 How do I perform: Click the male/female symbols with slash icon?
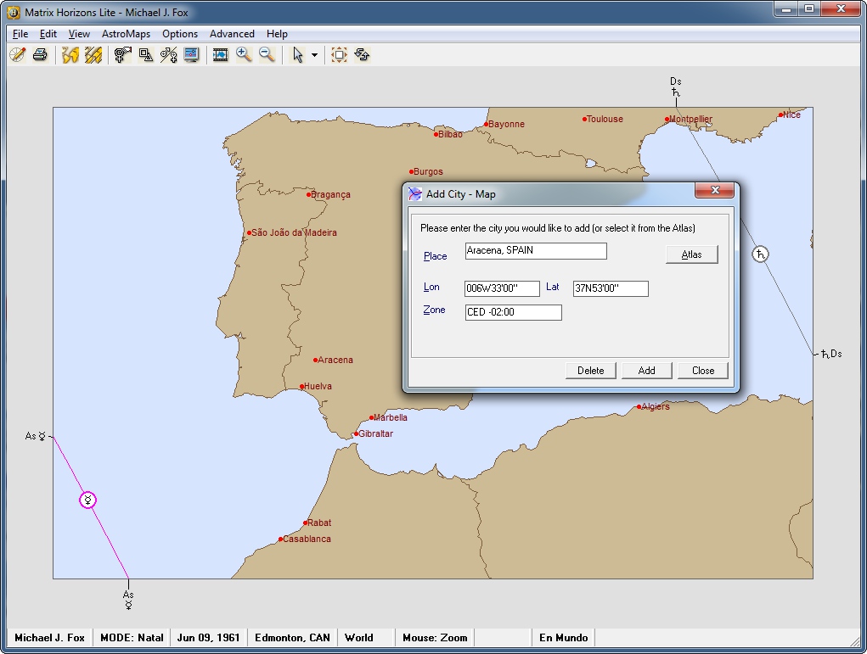coord(168,54)
